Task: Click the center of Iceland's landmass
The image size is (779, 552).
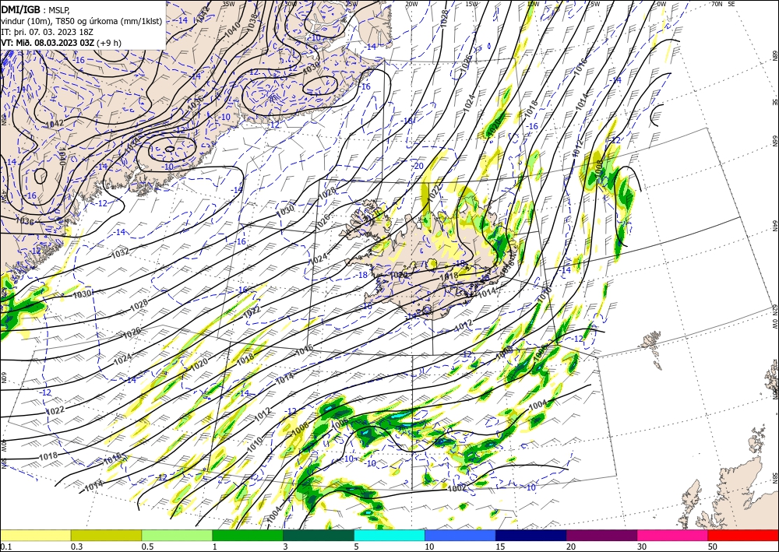Action: pos(432,258)
